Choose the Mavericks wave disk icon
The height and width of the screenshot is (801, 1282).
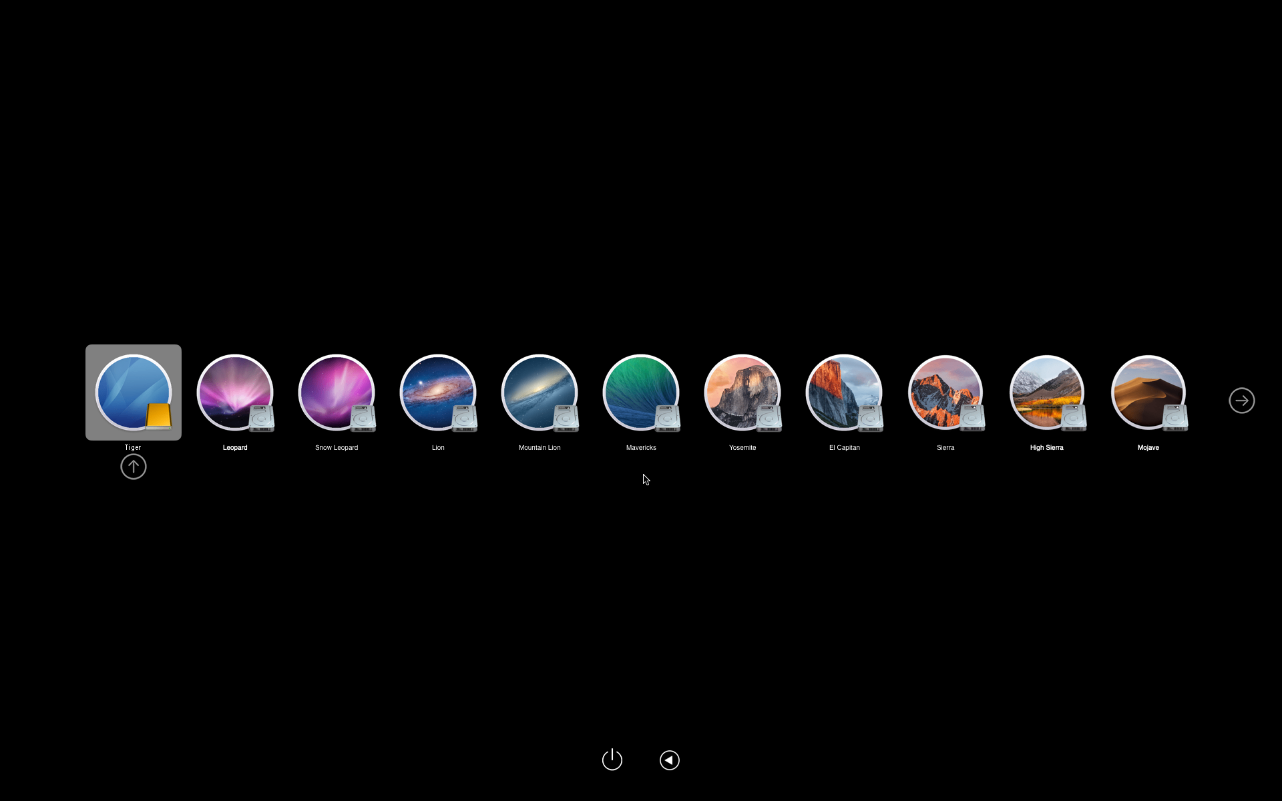(641, 392)
